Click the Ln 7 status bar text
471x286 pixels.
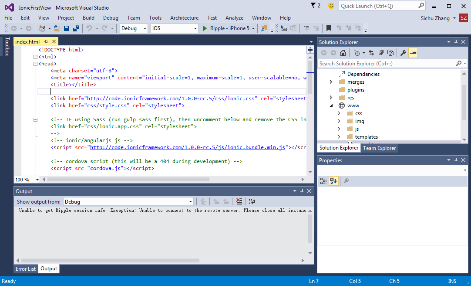(313, 281)
